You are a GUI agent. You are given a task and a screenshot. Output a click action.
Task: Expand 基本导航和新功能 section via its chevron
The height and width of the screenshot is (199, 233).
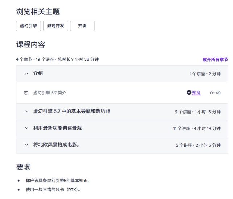point(26,112)
